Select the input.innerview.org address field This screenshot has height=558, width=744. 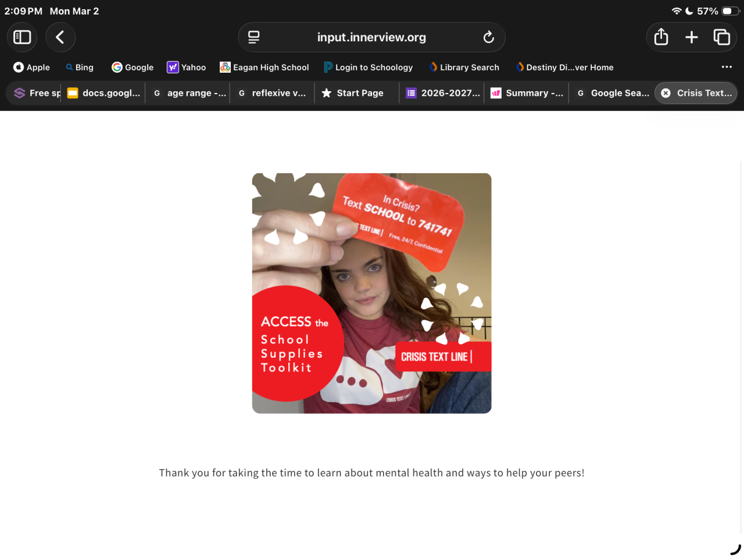pyautogui.click(x=371, y=37)
